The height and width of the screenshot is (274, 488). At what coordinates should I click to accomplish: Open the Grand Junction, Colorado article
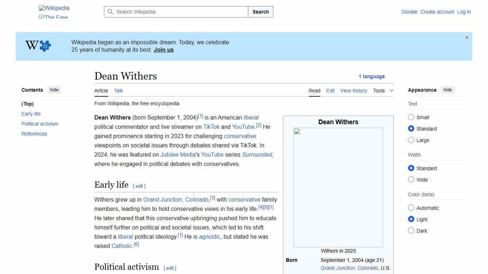[175, 199]
